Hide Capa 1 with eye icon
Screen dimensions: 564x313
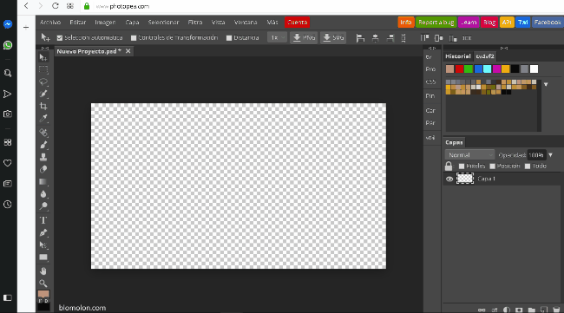click(x=449, y=179)
